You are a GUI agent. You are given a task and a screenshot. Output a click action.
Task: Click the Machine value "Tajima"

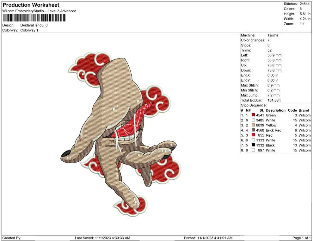point(273,35)
